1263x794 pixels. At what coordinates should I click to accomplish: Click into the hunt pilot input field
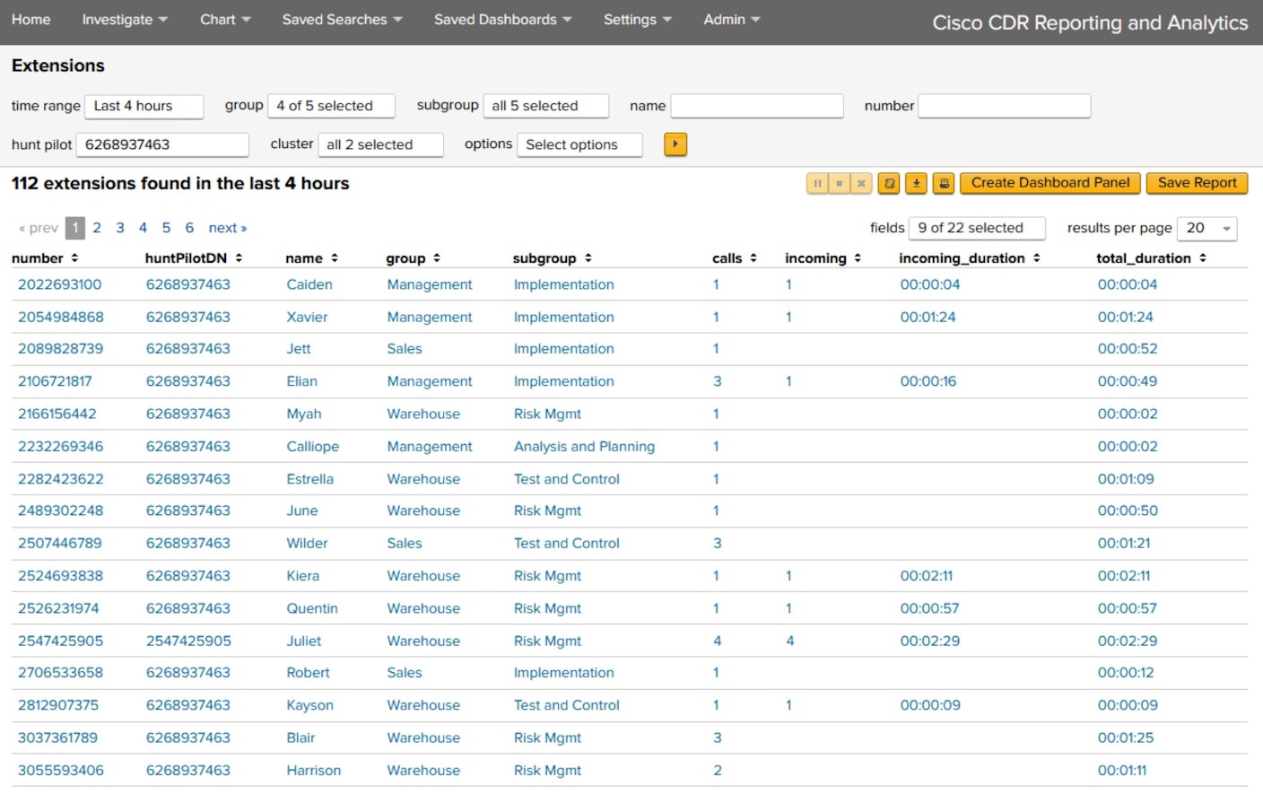click(162, 144)
